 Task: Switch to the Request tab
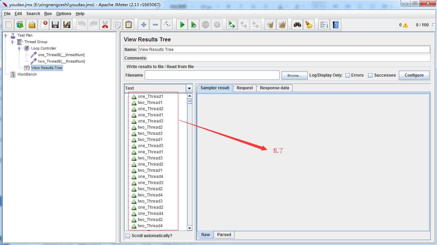[245, 88]
